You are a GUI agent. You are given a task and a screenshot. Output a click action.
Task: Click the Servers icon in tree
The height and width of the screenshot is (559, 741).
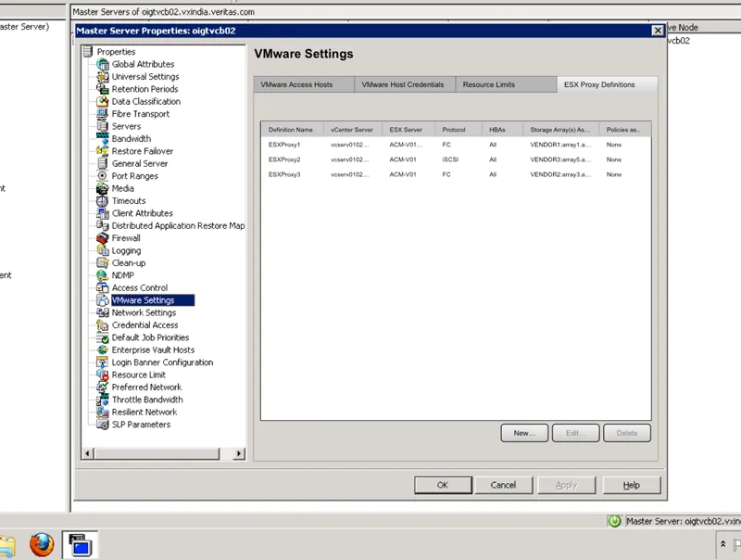click(x=103, y=126)
